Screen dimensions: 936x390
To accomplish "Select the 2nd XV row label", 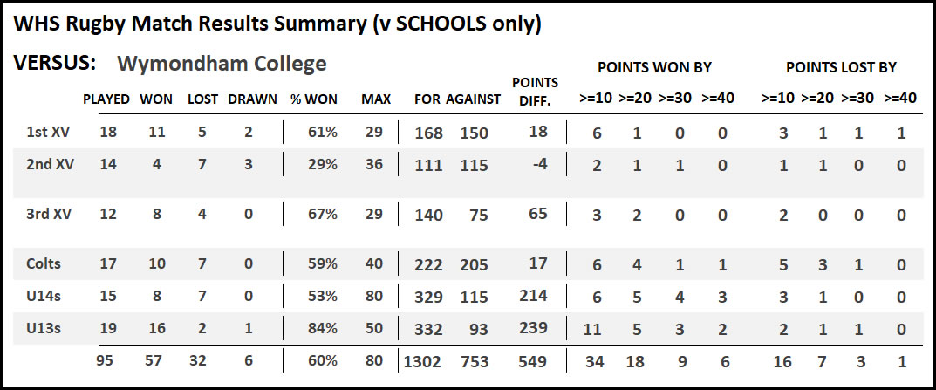I will click(x=45, y=164).
